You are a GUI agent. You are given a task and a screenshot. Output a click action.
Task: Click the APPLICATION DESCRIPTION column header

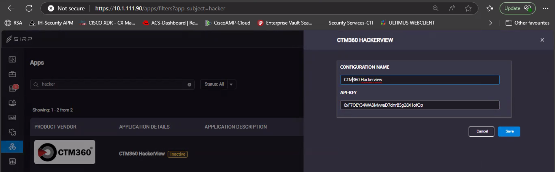236,127
